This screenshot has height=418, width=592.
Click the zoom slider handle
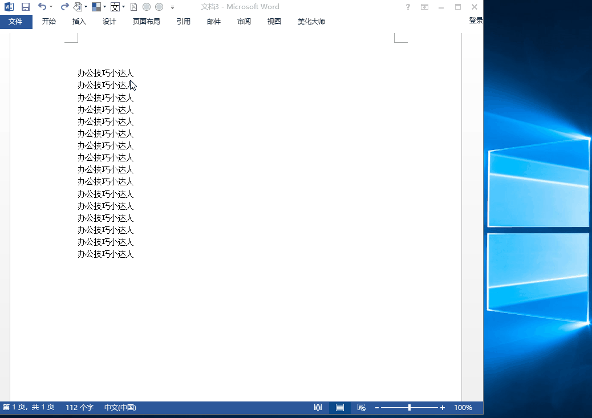409,408
